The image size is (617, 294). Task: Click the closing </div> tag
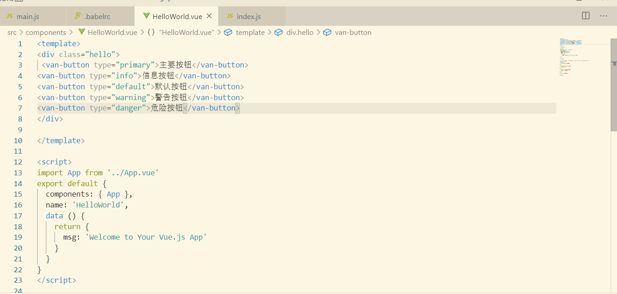click(50, 119)
